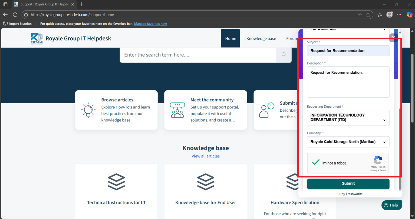This screenshot has height=219, width=415.
Task: Open View all articles link
Action: pyautogui.click(x=206, y=156)
